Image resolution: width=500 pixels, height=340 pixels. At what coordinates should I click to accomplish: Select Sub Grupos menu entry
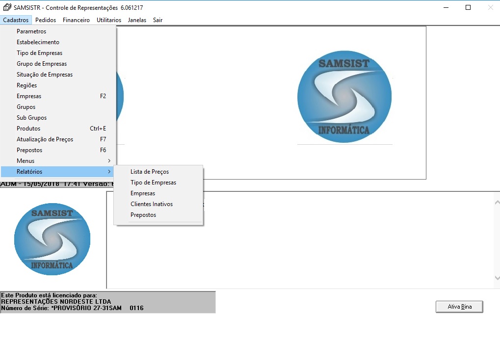[x=58, y=118]
